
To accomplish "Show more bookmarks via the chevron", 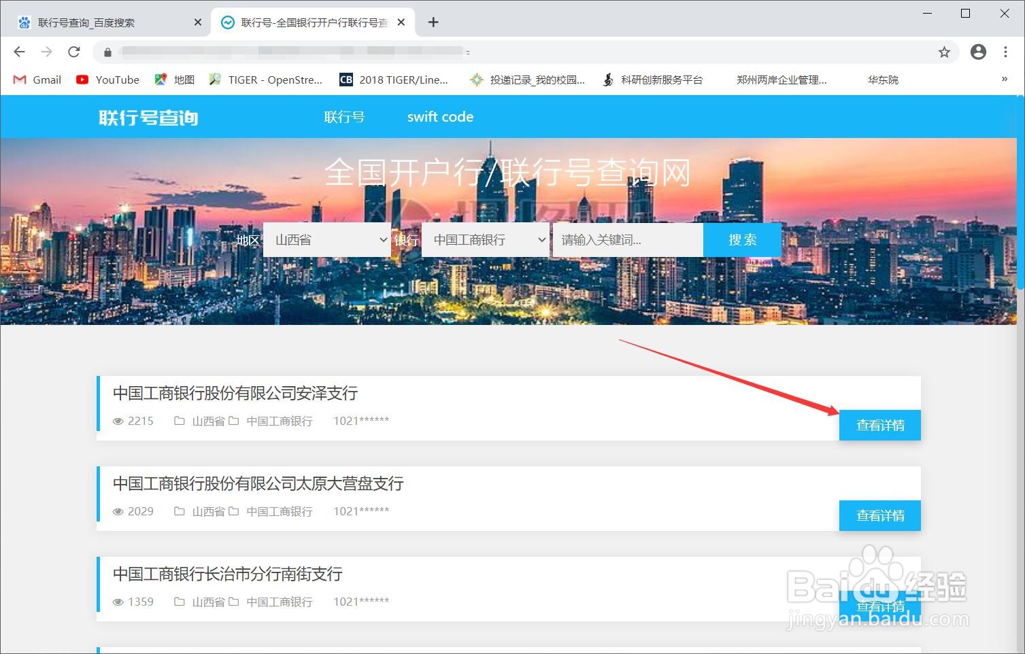I will [1005, 80].
